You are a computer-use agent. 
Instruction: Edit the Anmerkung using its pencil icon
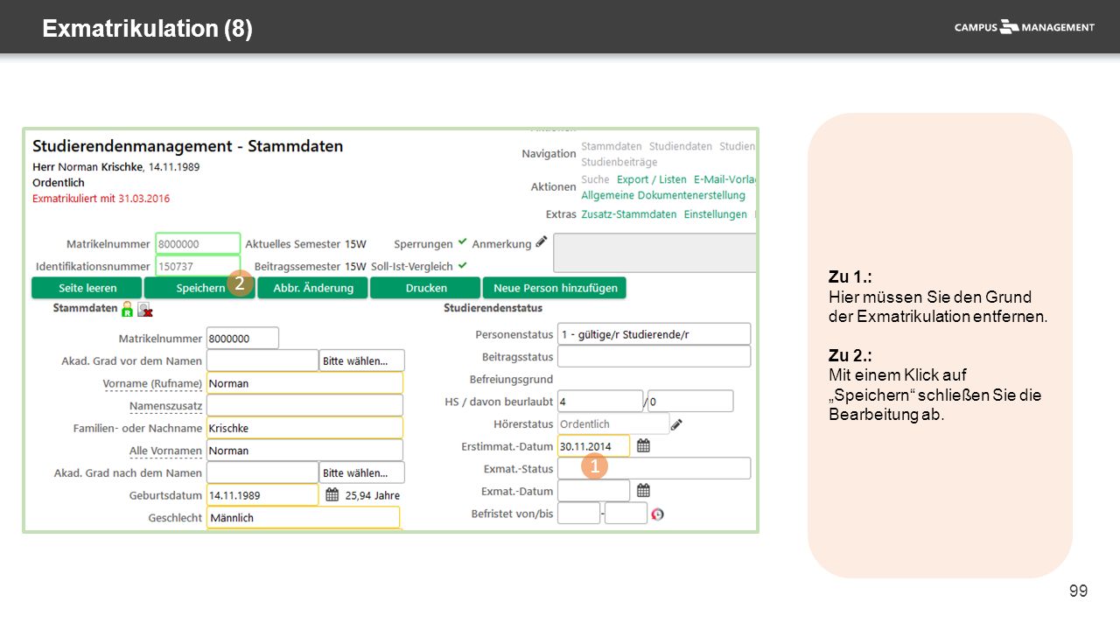542,242
